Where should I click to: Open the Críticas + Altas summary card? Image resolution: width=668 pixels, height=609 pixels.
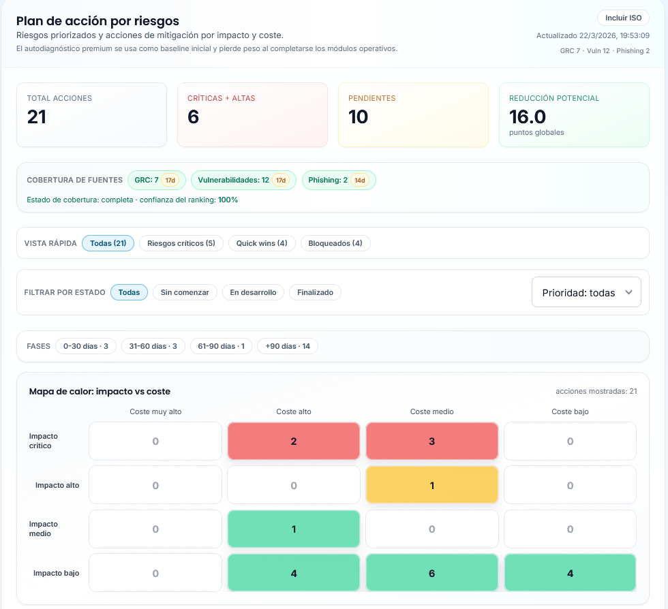(252, 114)
